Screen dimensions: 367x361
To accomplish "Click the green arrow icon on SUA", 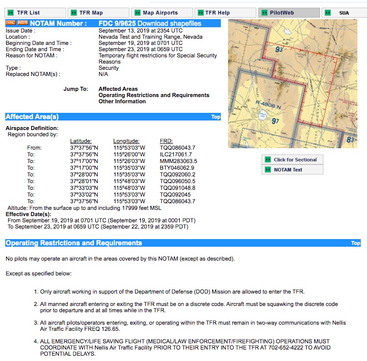I will tap(328, 13).
